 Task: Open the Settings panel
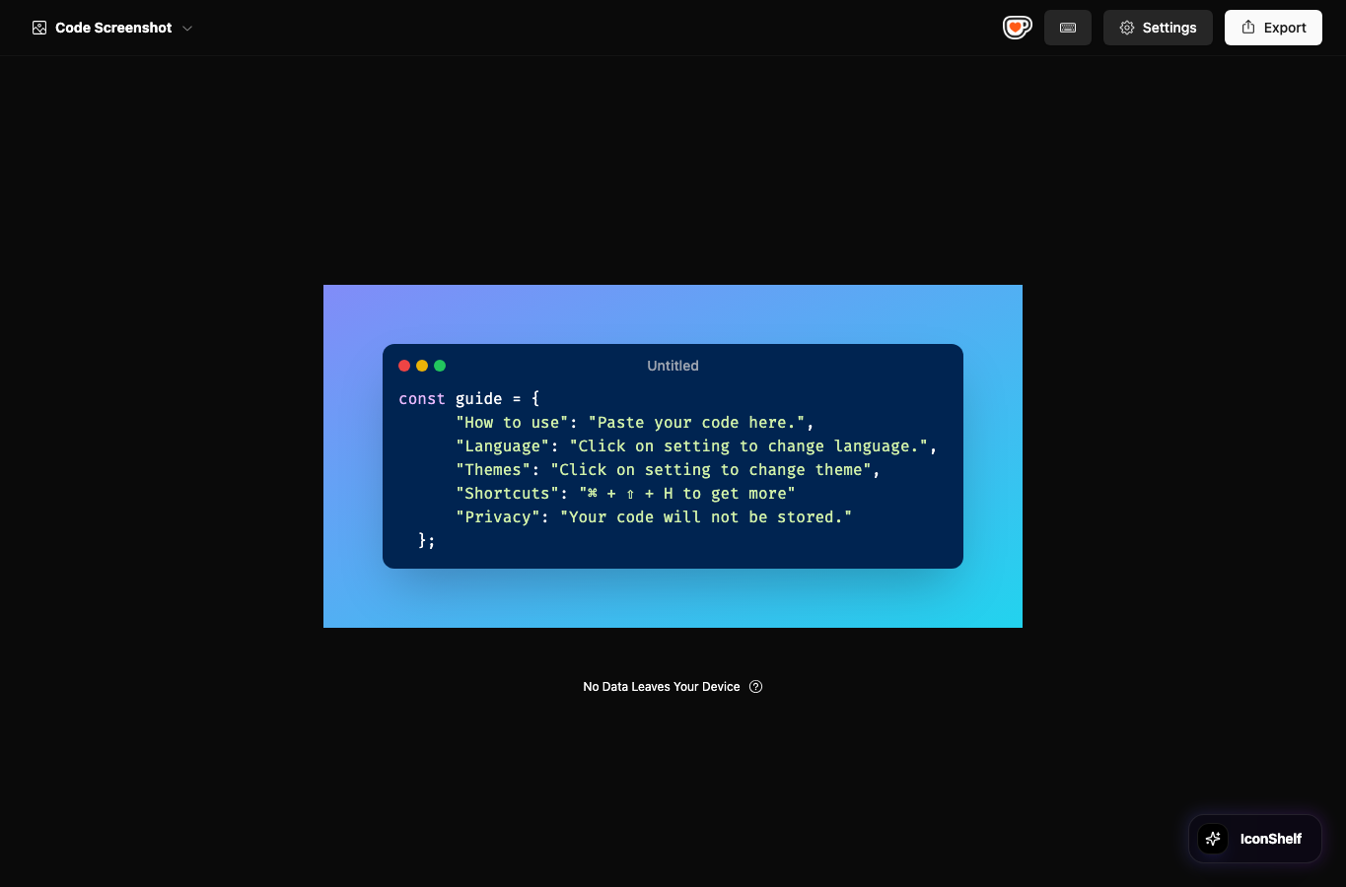(1158, 28)
